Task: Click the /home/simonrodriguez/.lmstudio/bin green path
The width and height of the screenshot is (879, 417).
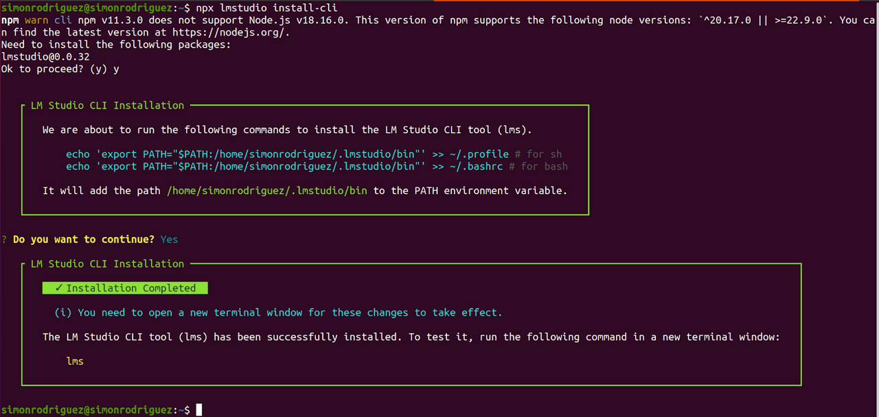Action: click(267, 191)
